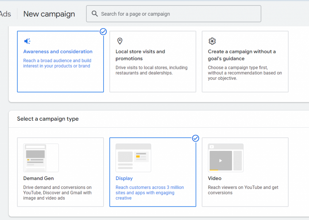Click the New campaign page heading
Viewport: 309px width, 220px height.
(49, 14)
